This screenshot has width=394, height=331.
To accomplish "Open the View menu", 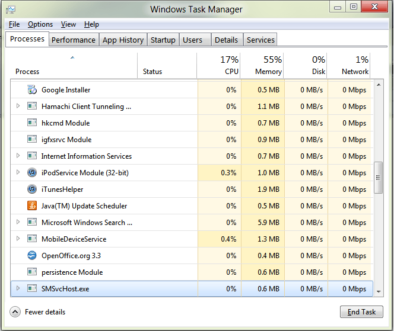I will point(68,24).
